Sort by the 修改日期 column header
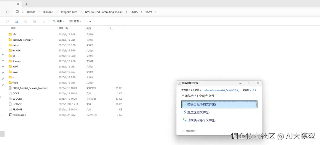The height and width of the screenshot is (145, 320). 63,28
